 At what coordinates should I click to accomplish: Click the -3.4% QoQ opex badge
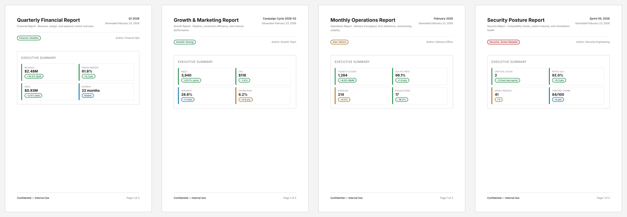33,96
